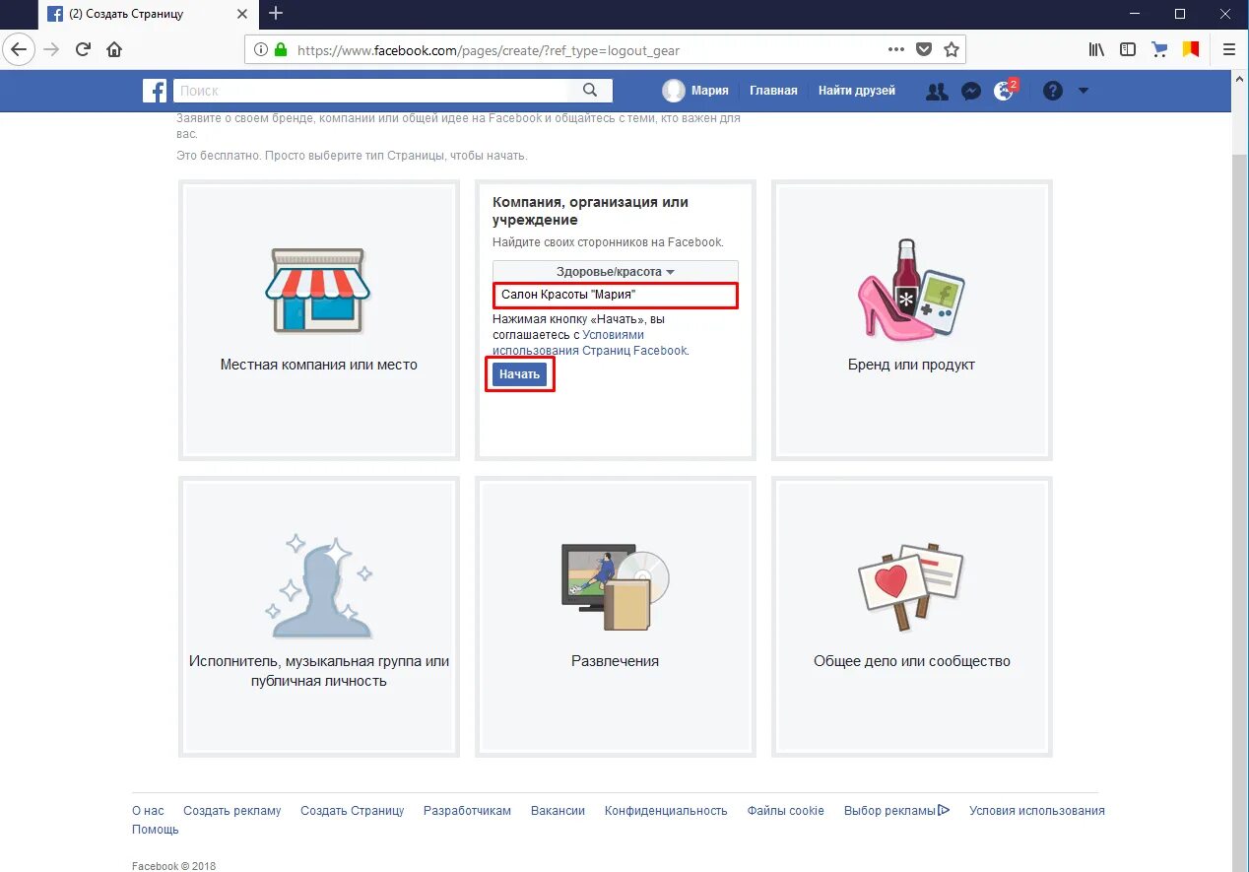
Task: Open the Вакансии footer link
Action: (x=558, y=811)
